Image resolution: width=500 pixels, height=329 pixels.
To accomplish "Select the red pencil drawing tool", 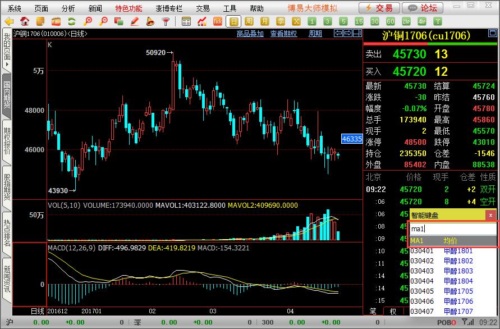I will coord(135,21).
